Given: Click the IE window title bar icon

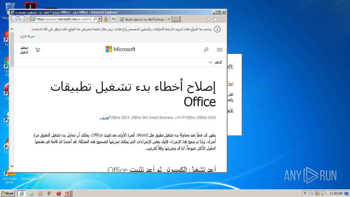Looking at the screenshot, I should [12, 12].
